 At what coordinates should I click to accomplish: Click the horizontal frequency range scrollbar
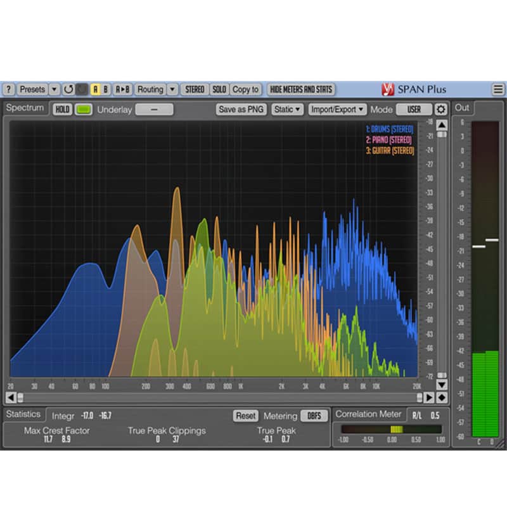point(220,397)
